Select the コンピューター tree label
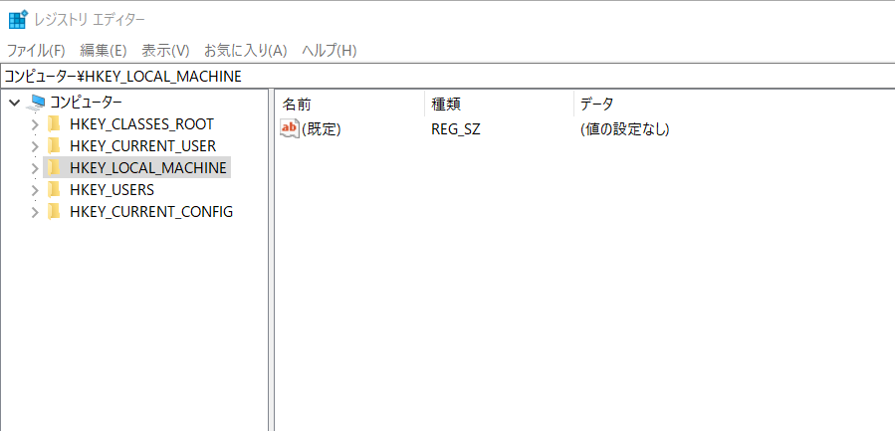The height and width of the screenshot is (431, 895). coord(86,103)
